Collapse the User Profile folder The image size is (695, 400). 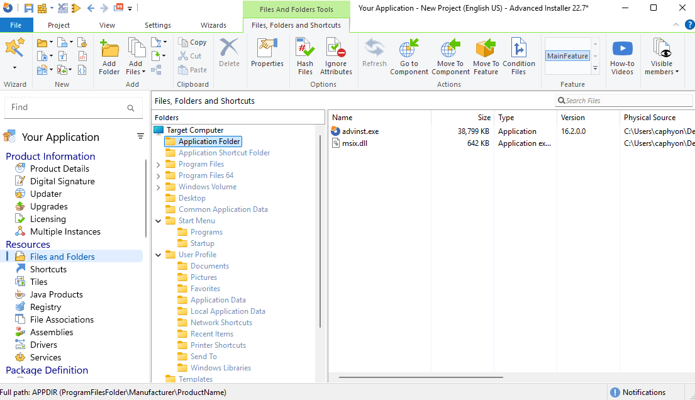pos(158,254)
